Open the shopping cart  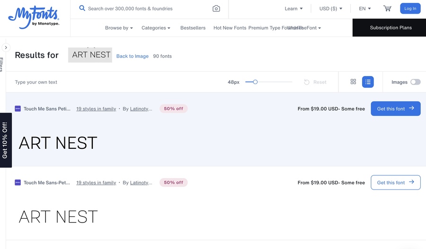tap(387, 9)
